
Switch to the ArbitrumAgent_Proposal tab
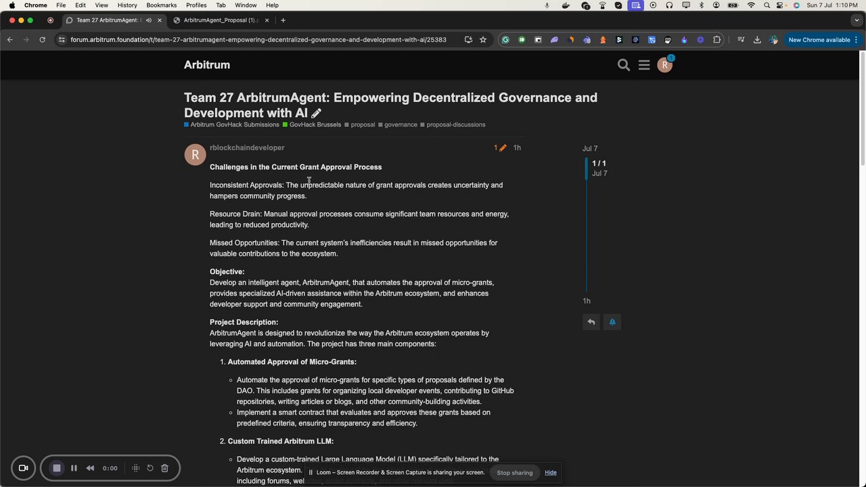point(221,20)
